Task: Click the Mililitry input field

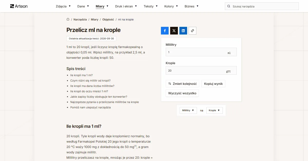Action: click(201, 52)
